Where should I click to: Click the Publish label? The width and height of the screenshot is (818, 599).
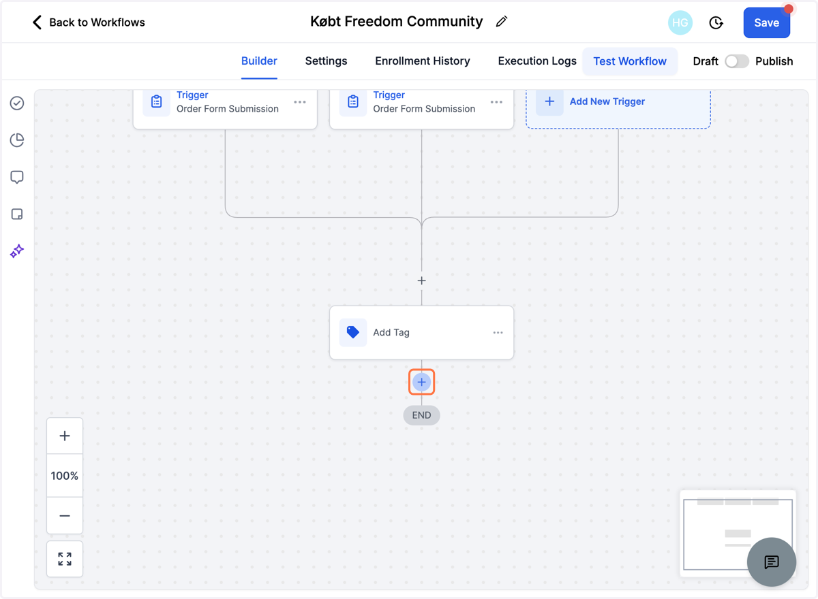[x=774, y=61]
